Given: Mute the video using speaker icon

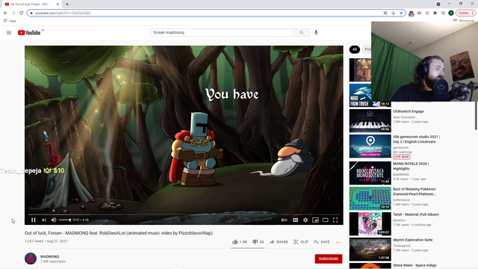Looking at the screenshot, I should [54, 220].
